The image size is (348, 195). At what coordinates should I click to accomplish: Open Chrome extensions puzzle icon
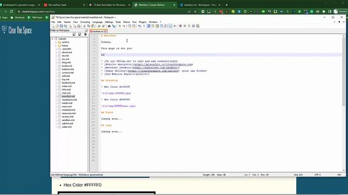(x=324, y=11)
